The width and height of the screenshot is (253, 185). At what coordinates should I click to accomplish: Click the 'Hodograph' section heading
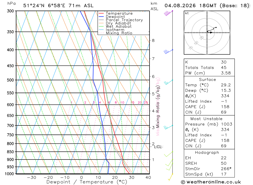click(207, 152)
